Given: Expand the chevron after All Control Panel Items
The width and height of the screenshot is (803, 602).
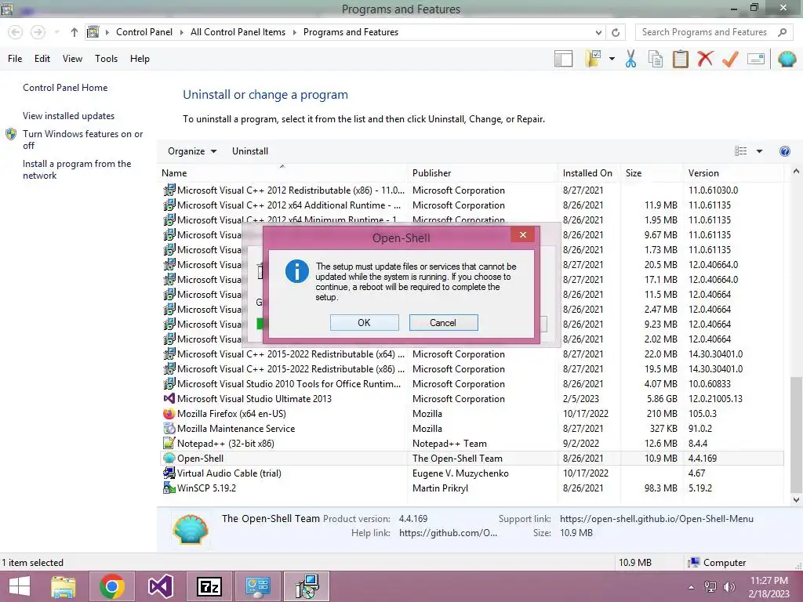Looking at the screenshot, I should [295, 32].
